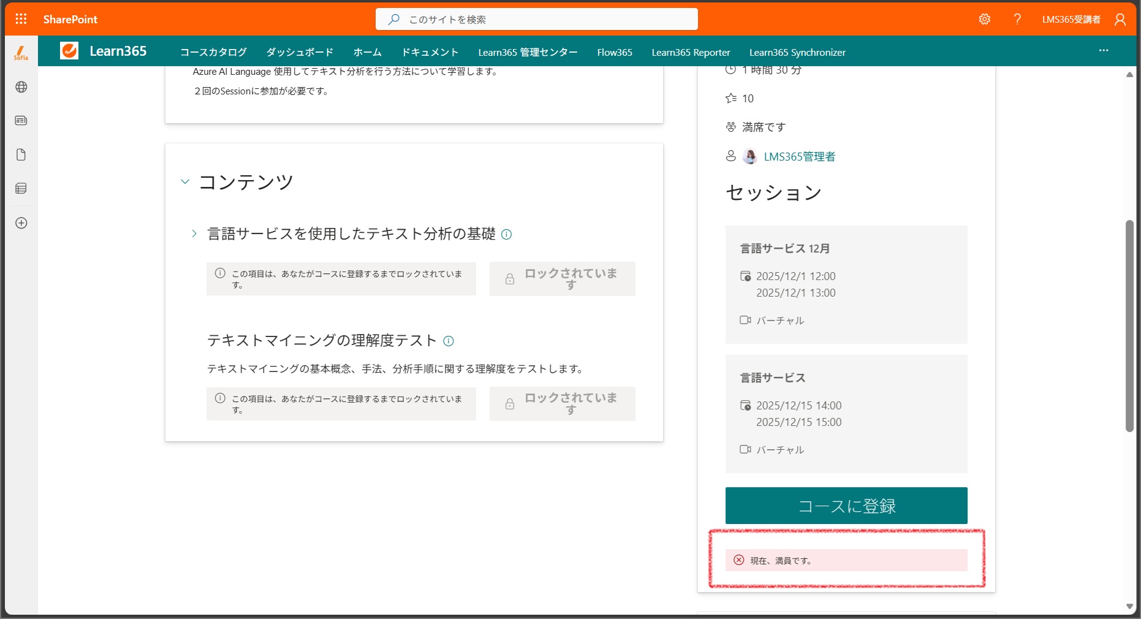Click info icon beside 言語サービスを使用したテキスト分析の基礎
The height and width of the screenshot is (619, 1141).
[x=506, y=234]
